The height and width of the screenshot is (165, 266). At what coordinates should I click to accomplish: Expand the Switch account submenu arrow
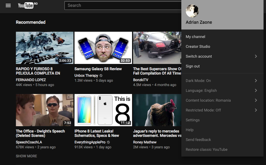click(256, 56)
